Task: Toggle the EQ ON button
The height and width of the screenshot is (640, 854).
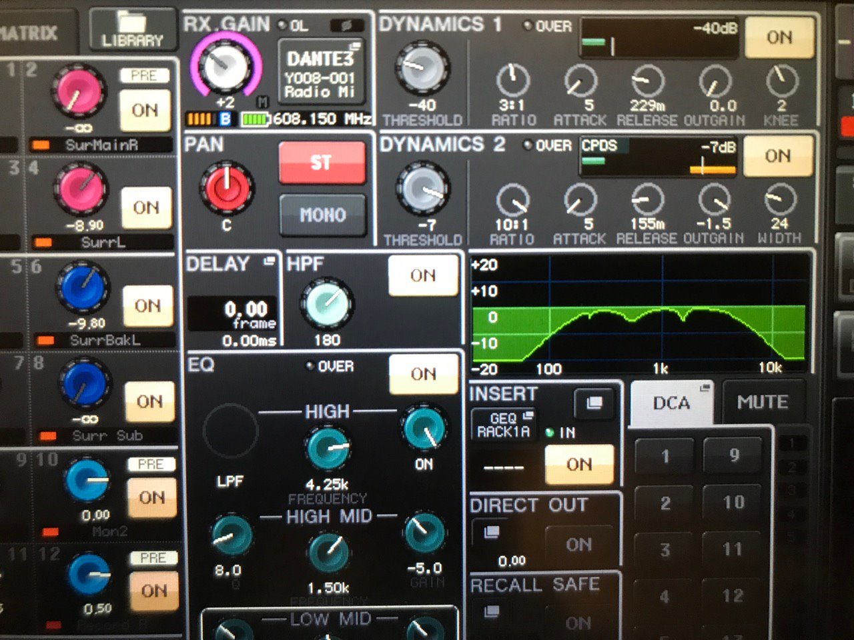Action: coord(423,374)
